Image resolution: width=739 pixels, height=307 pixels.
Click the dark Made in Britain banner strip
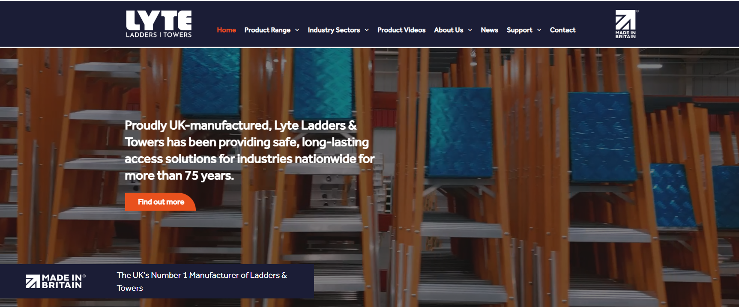[x=157, y=281]
